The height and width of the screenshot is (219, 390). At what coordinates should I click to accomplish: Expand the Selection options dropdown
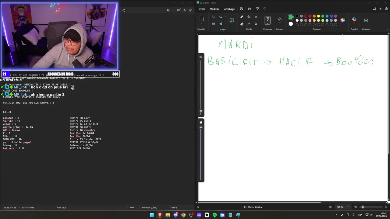202,23
